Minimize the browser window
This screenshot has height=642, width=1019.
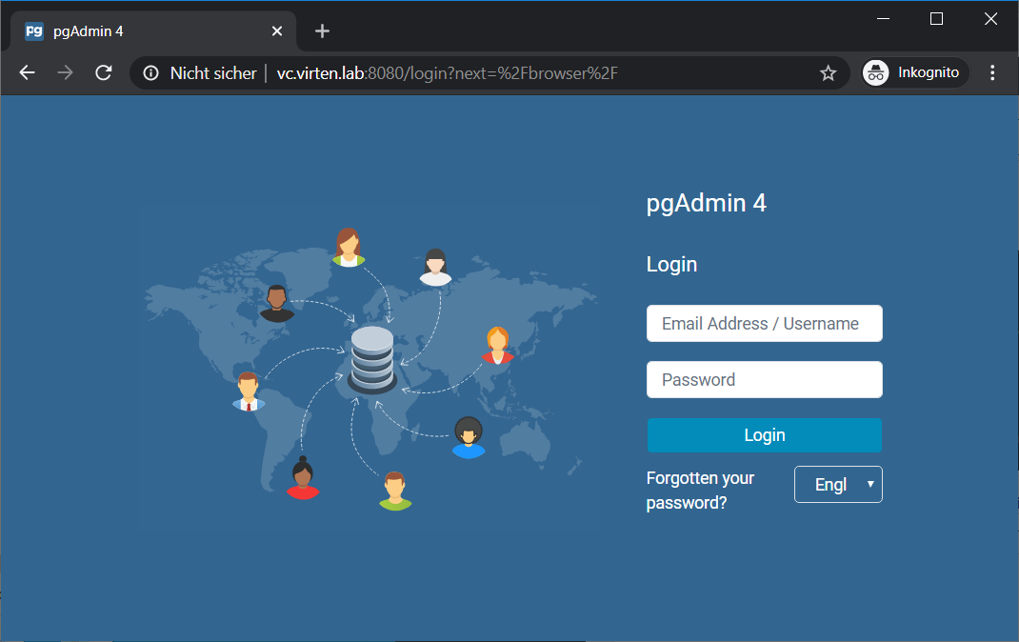click(x=883, y=19)
